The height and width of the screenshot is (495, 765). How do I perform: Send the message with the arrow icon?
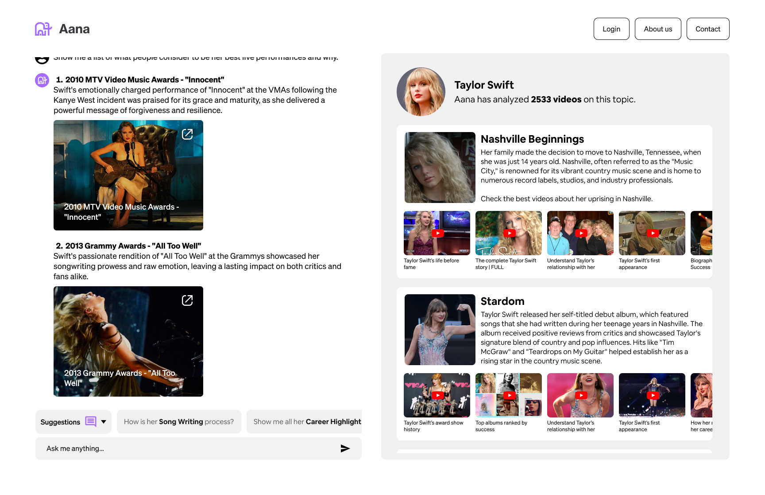[x=345, y=448]
